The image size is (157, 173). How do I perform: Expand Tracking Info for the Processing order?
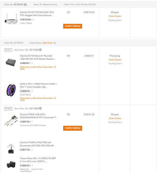click(115, 64)
